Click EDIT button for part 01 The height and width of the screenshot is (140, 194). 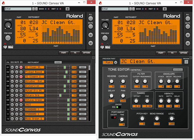coord(83,67)
